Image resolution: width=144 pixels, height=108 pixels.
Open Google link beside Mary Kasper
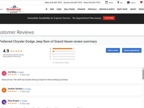coord(24,101)
